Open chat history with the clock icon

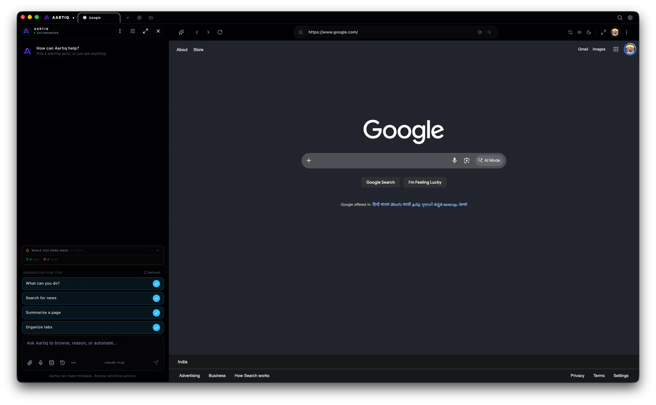(x=63, y=363)
